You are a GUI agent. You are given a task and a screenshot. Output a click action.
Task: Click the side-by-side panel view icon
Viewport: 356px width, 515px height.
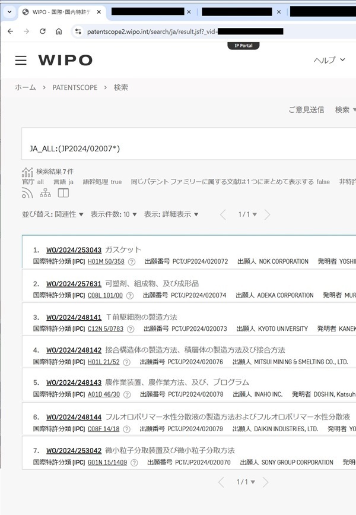tap(63, 193)
